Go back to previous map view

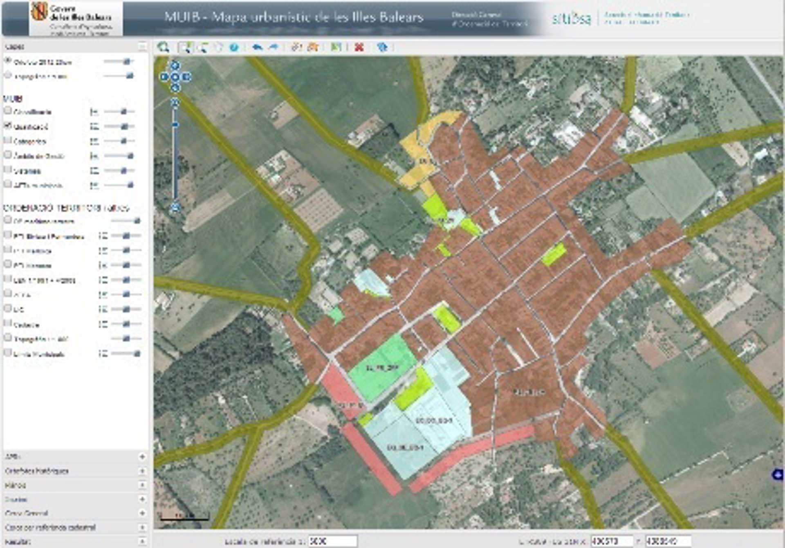(257, 47)
